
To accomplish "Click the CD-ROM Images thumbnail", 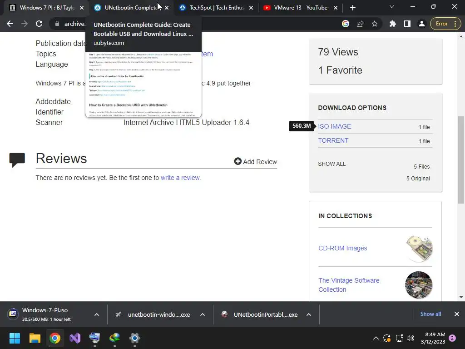I will point(419,249).
